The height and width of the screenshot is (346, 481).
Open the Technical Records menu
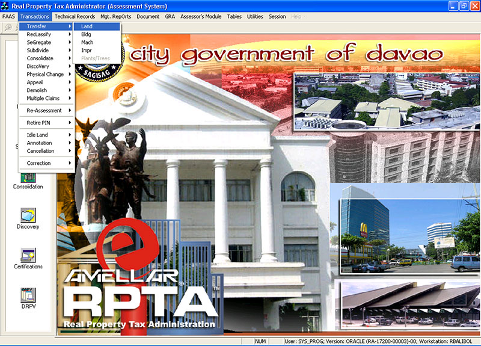(x=75, y=17)
